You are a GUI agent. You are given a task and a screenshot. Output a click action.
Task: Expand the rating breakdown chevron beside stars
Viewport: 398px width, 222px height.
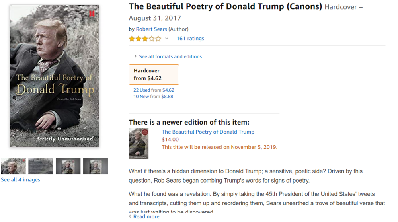tap(166, 39)
